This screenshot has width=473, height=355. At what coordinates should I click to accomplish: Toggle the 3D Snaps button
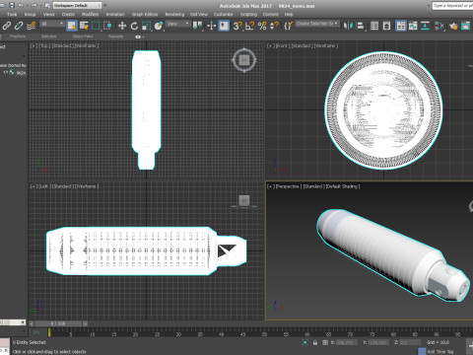click(x=237, y=26)
